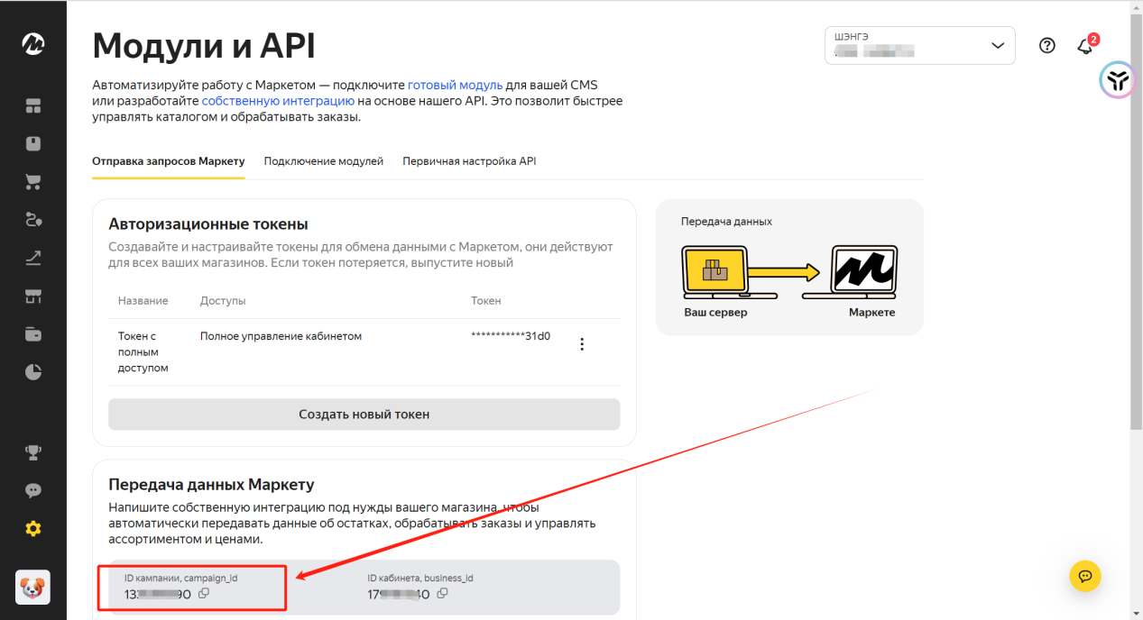1143x620 pixels.
Task: Click the Токен column header
Action: (x=486, y=301)
